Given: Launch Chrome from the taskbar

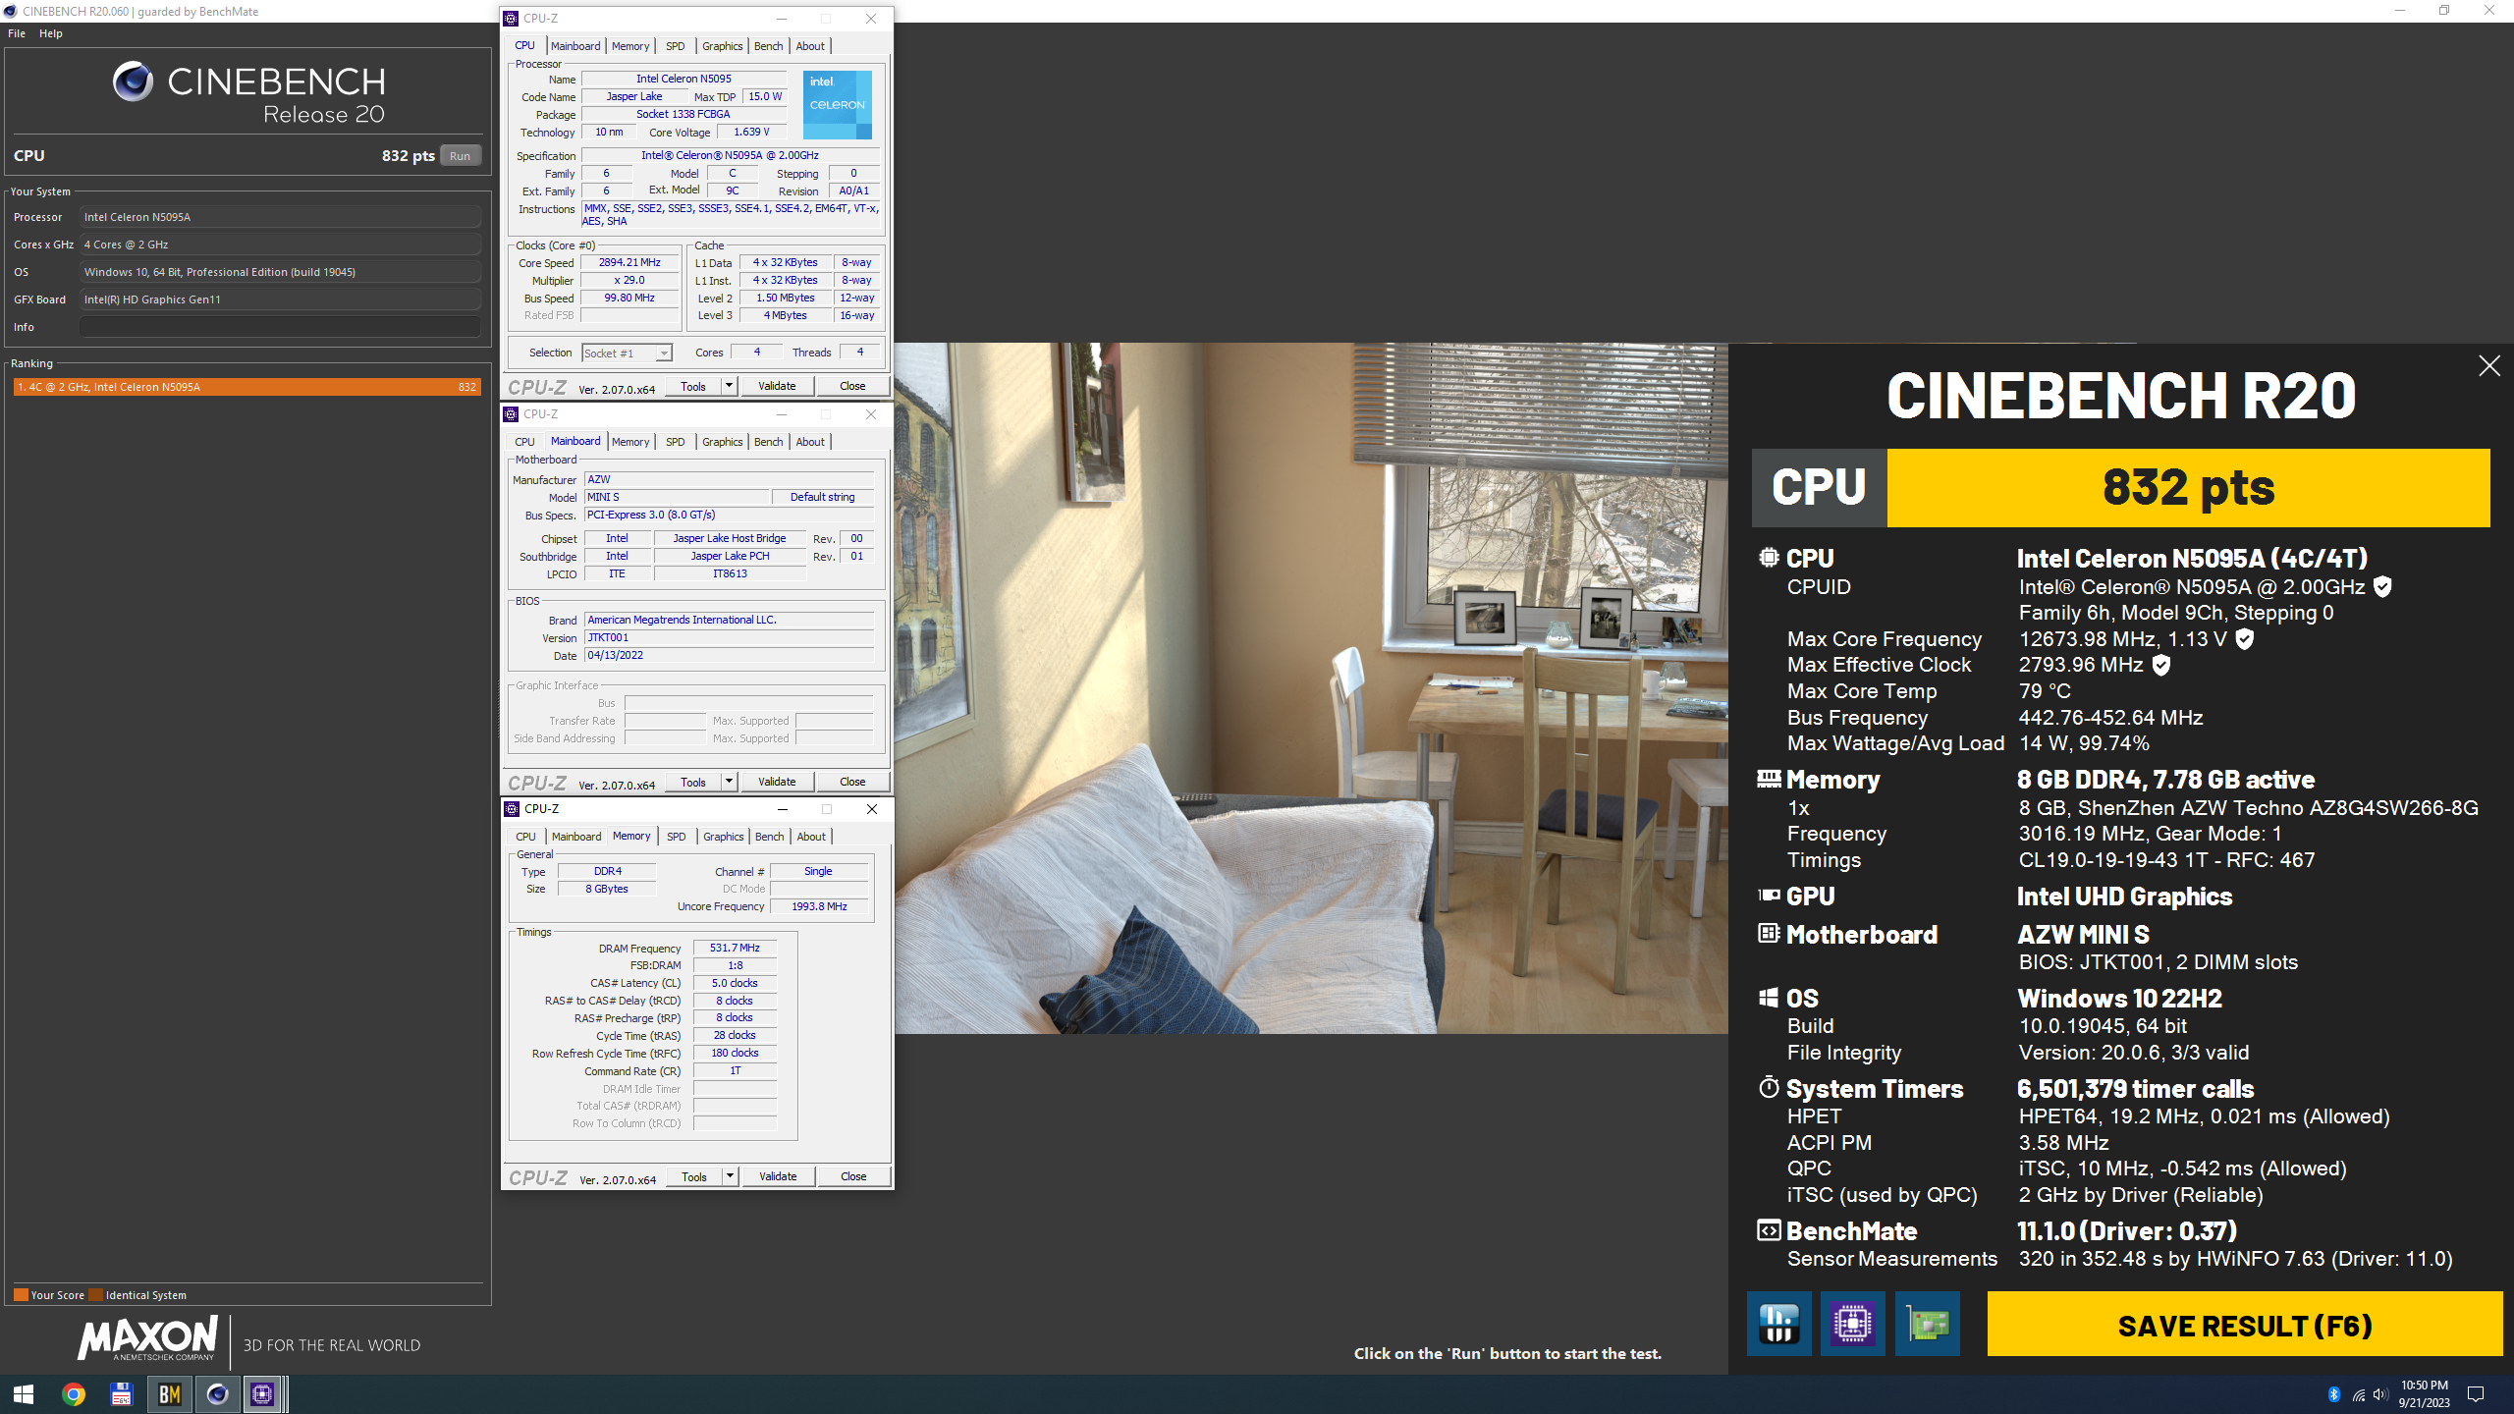Looking at the screenshot, I should tap(74, 1394).
